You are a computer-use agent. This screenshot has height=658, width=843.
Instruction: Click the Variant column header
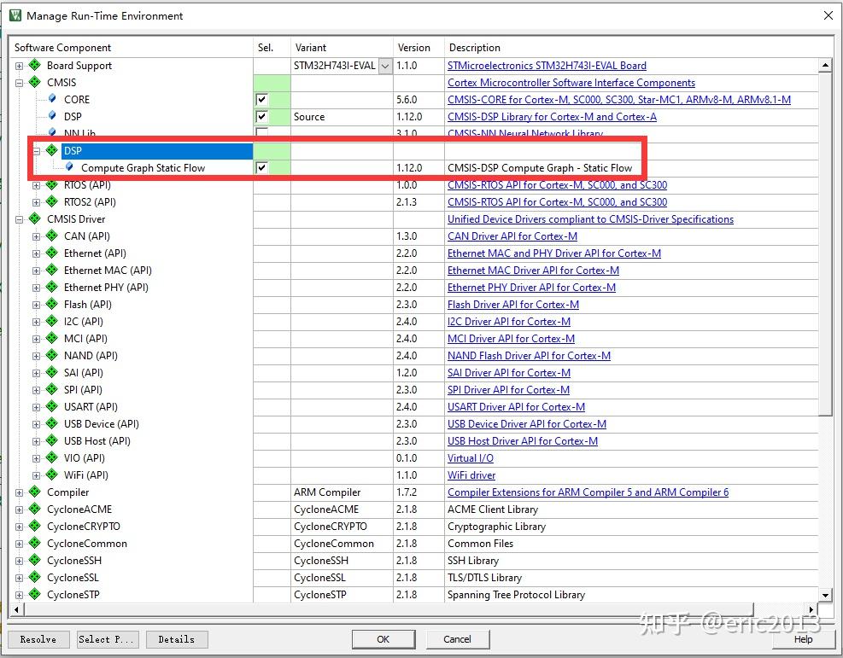click(x=342, y=47)
